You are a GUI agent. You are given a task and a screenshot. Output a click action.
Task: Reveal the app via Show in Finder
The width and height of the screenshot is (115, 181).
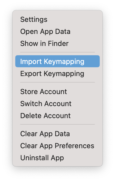point(57,43)
